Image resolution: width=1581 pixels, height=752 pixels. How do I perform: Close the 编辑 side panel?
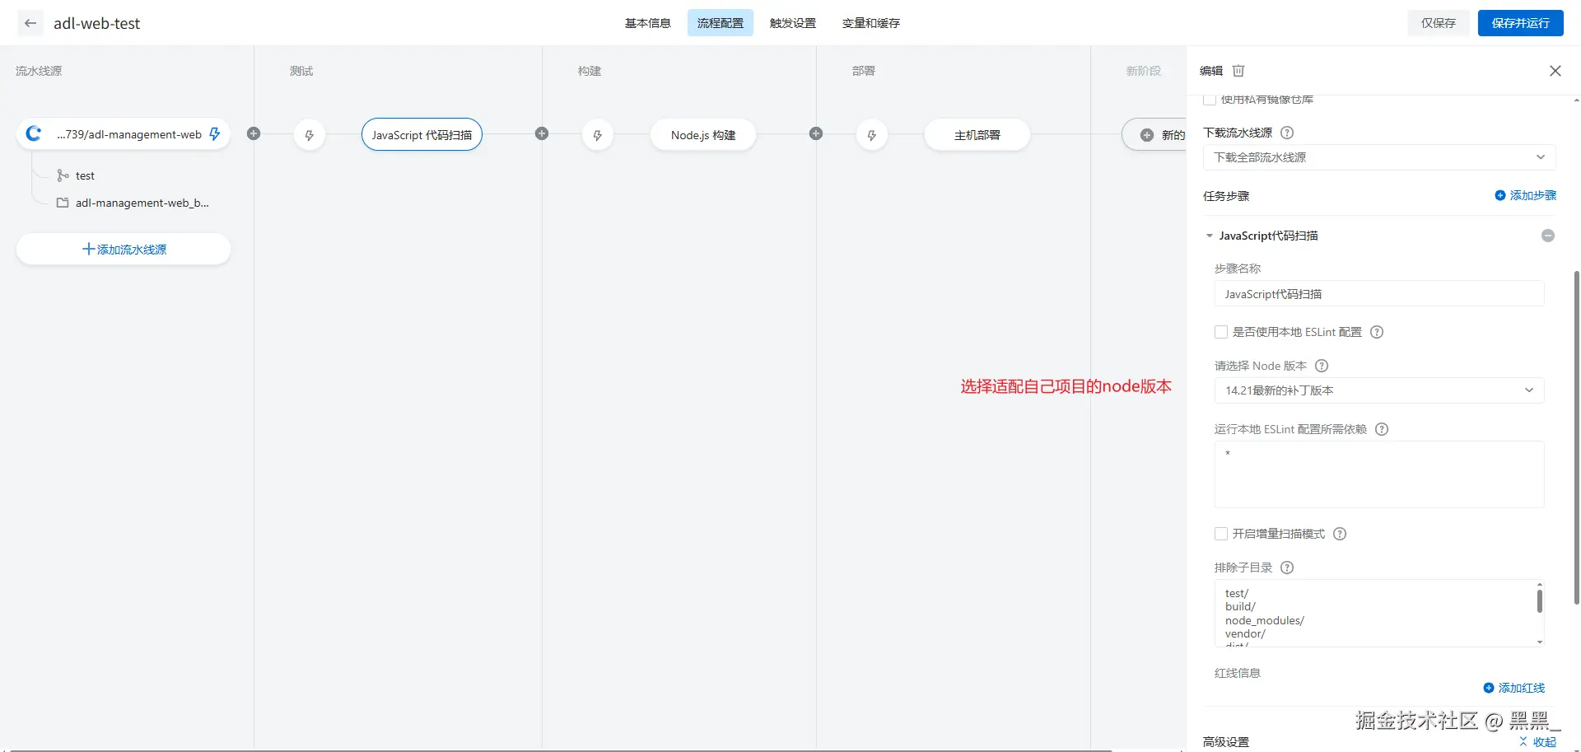[x=1555, y=71]
